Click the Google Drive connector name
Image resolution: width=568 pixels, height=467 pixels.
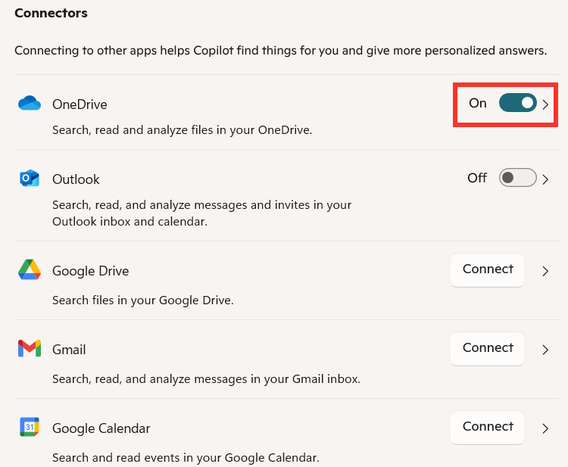pos(91,271)
